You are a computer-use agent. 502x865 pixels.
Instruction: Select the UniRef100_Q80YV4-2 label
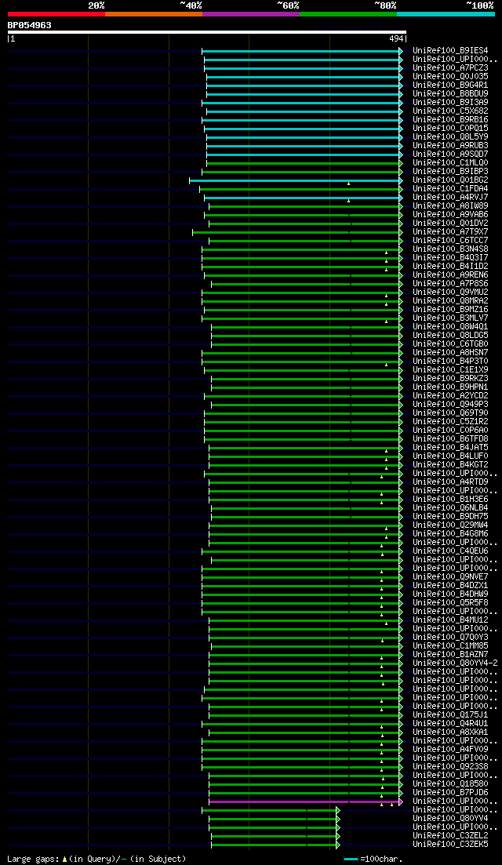coord(455,663)
